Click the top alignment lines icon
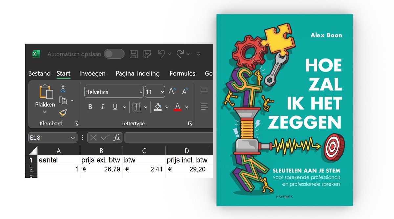394x219 pixels. (204, 91)
